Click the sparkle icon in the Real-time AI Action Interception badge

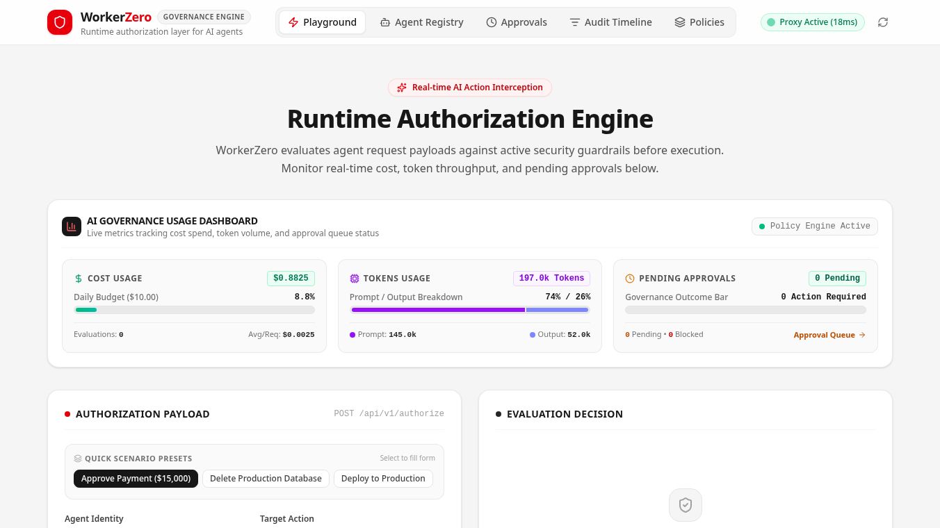[402, 88]
